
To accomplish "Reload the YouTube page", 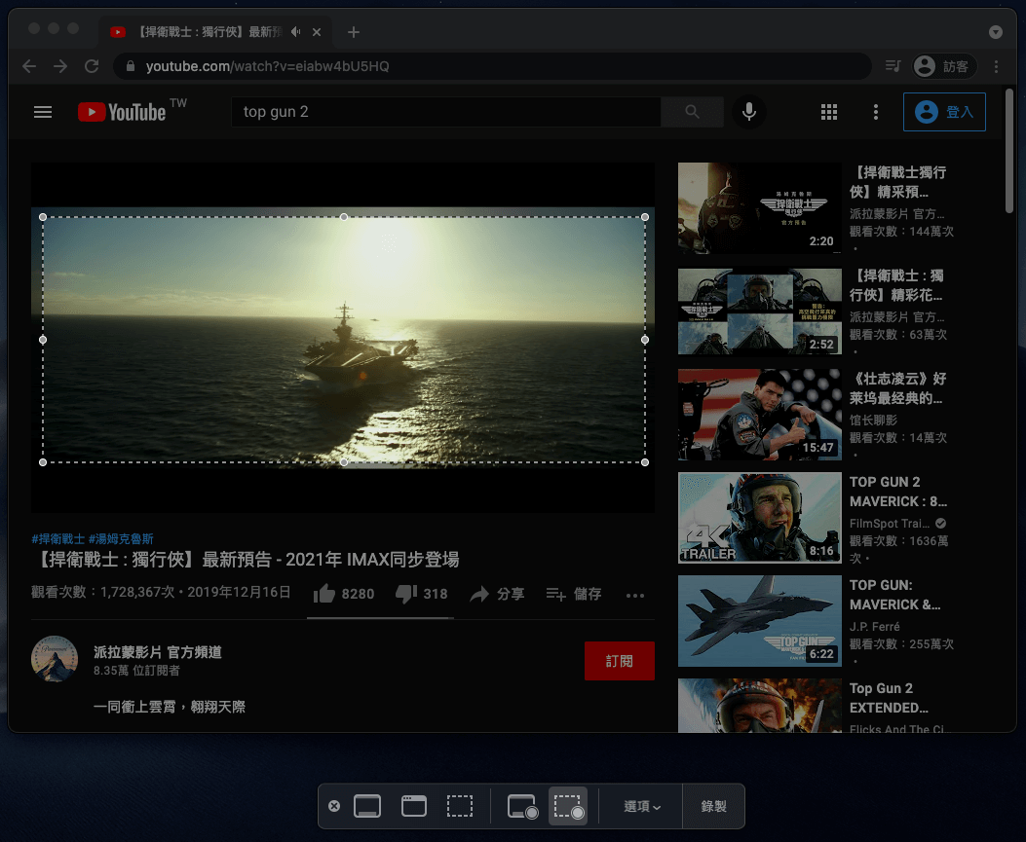I will 92,66.
